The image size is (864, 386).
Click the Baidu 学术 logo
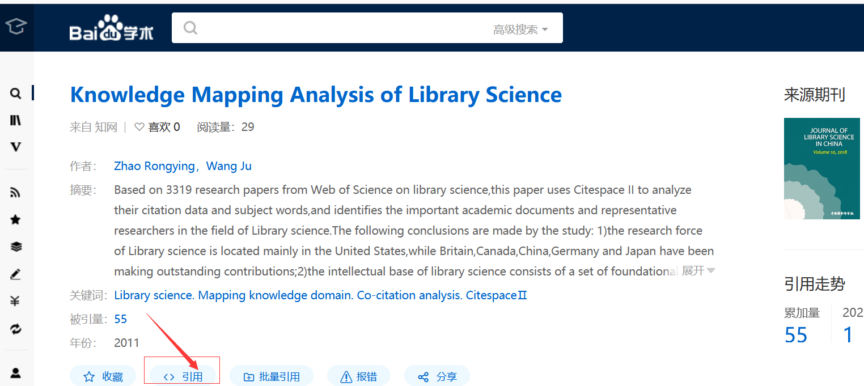[x=111, y=28]
